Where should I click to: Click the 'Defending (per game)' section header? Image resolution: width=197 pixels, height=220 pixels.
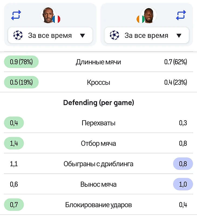click(x=98, y=102)
